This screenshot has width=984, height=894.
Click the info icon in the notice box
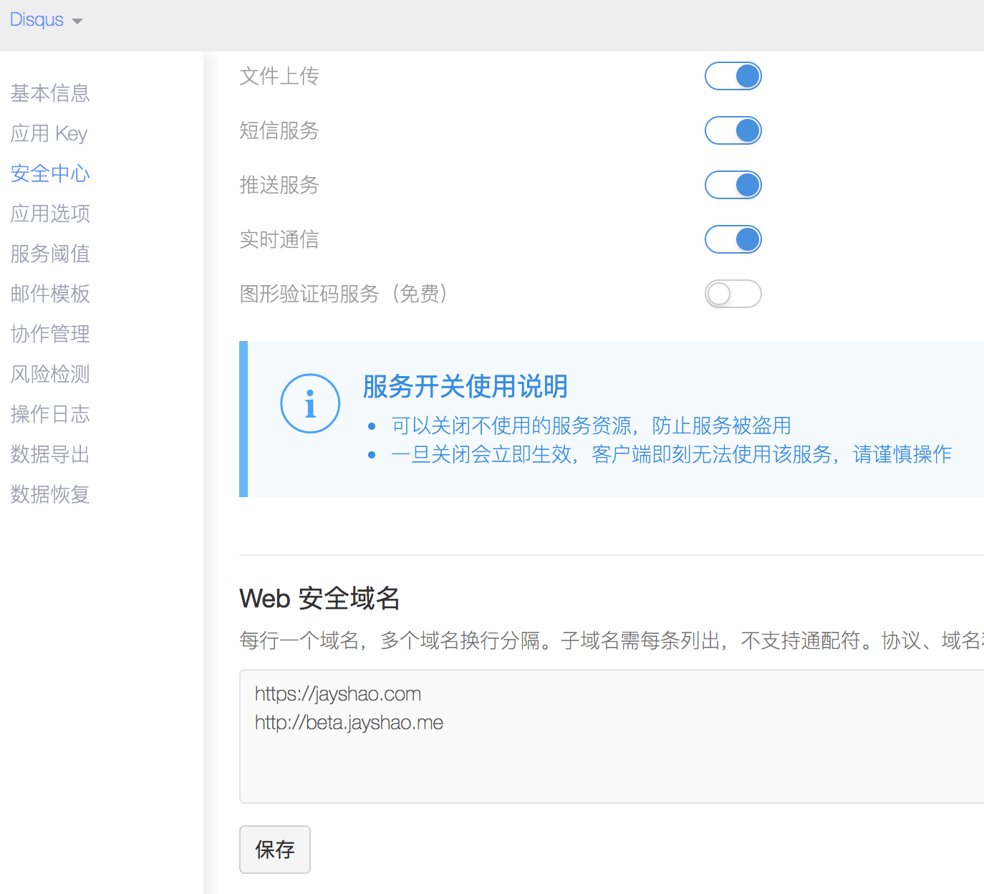310,403
